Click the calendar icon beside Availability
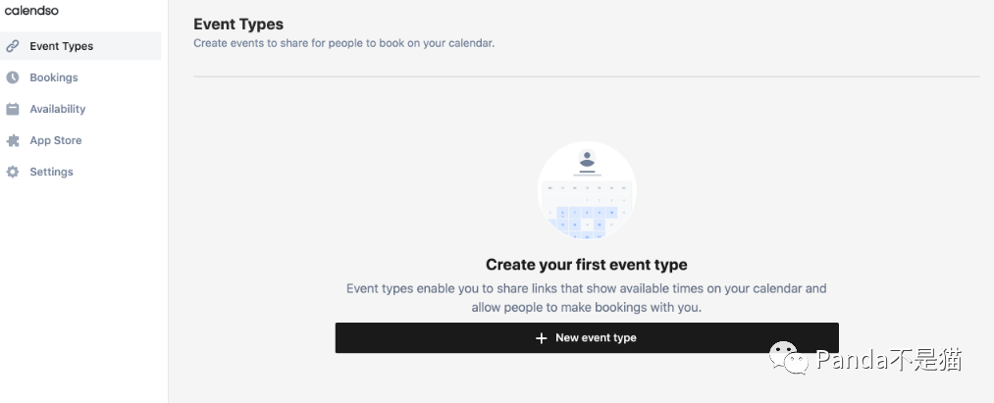 (13, 109)
